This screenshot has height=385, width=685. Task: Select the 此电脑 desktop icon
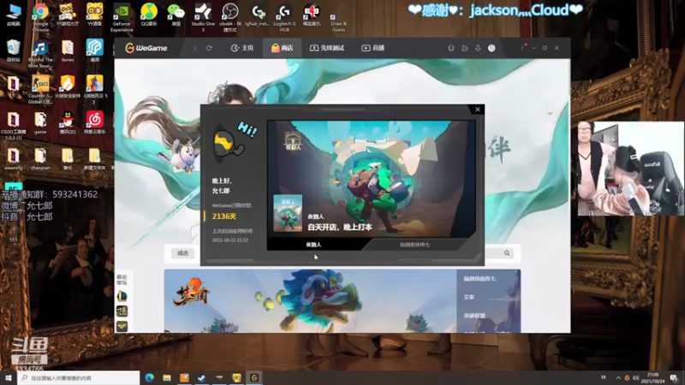[14, 15]
